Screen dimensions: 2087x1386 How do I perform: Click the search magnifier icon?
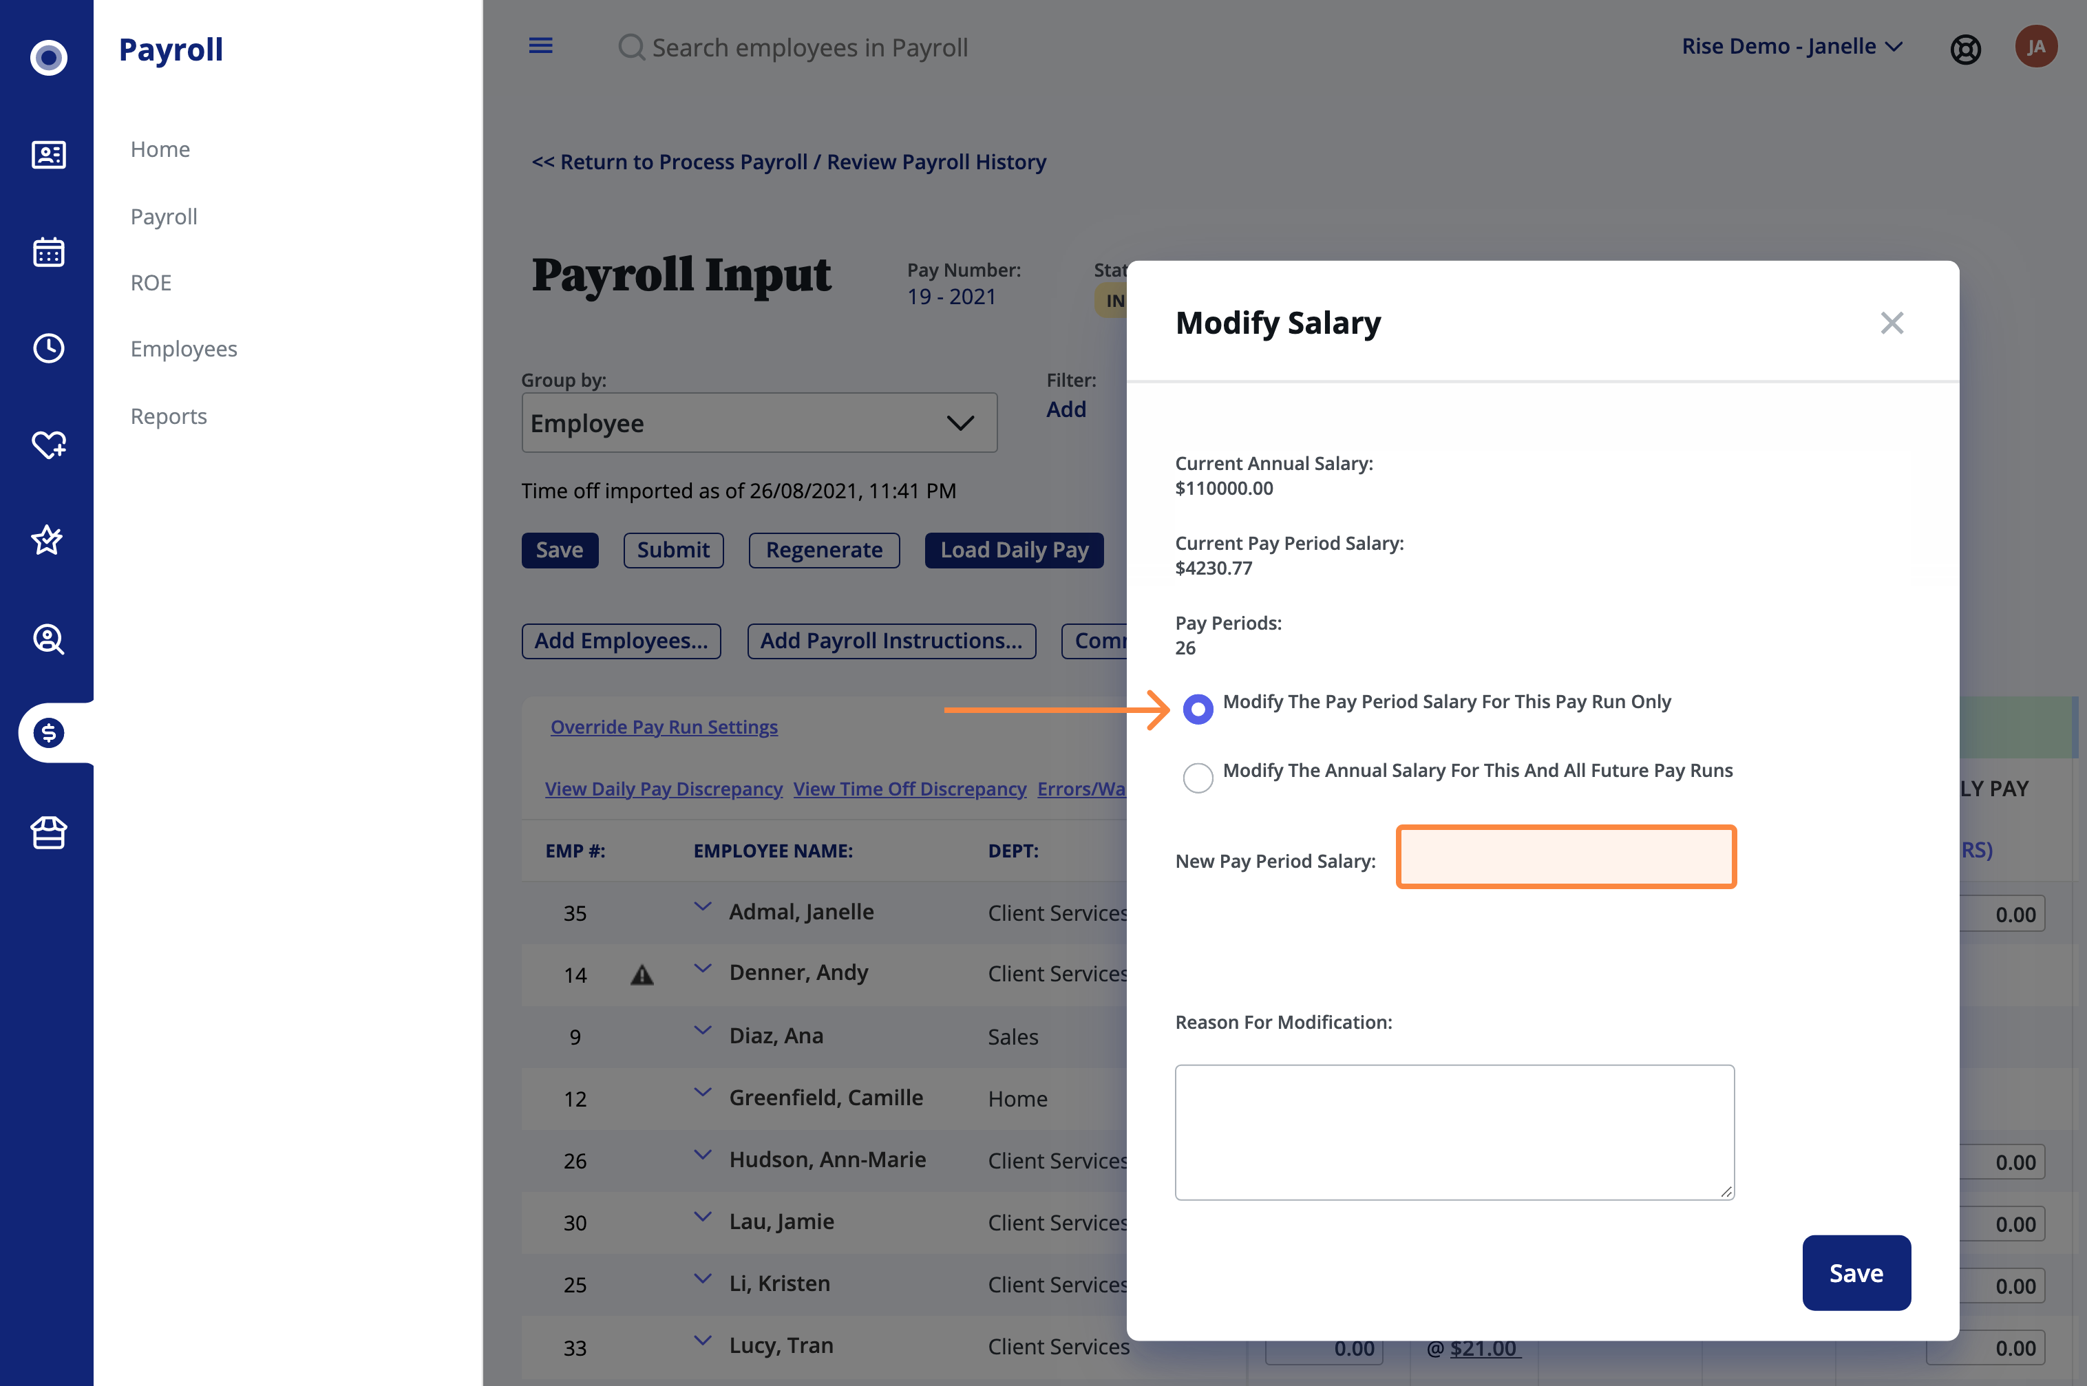(x=631, y=47)
